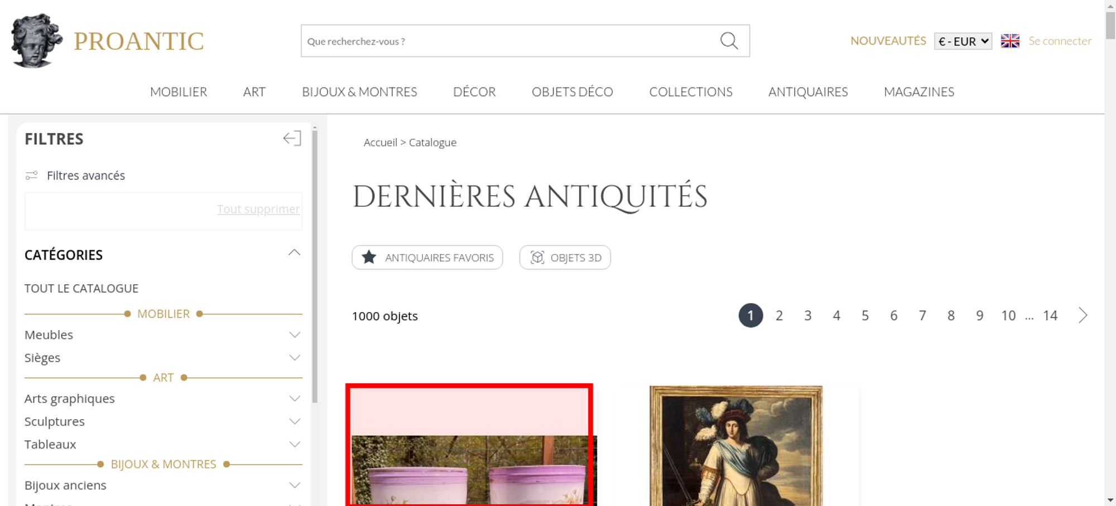The height and width of the screenshot is (506, 1116).
Task: Collapse the filters panel with the arrow icon
Action: (x=292, y=138)
